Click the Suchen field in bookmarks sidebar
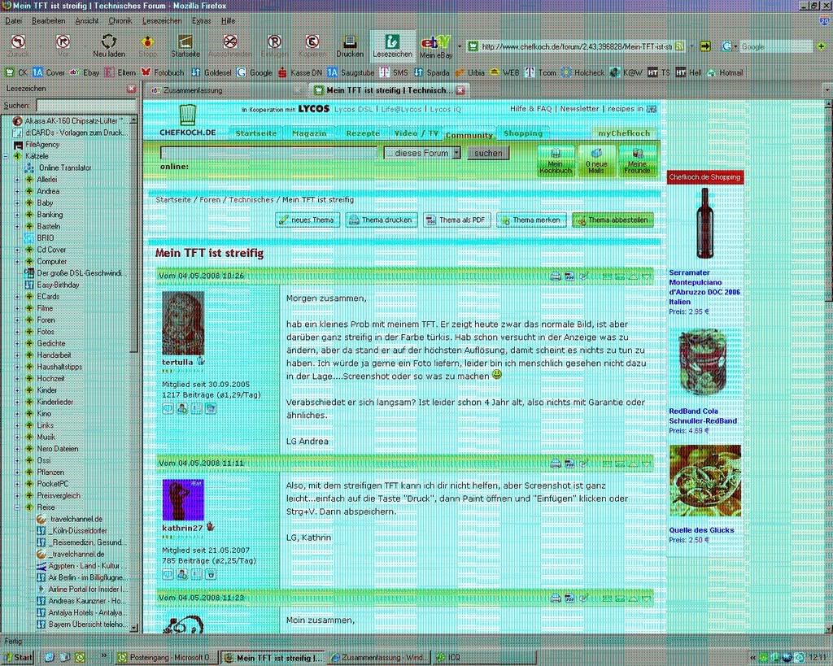This screenshot has width=833, height=666. click(85, 105)
